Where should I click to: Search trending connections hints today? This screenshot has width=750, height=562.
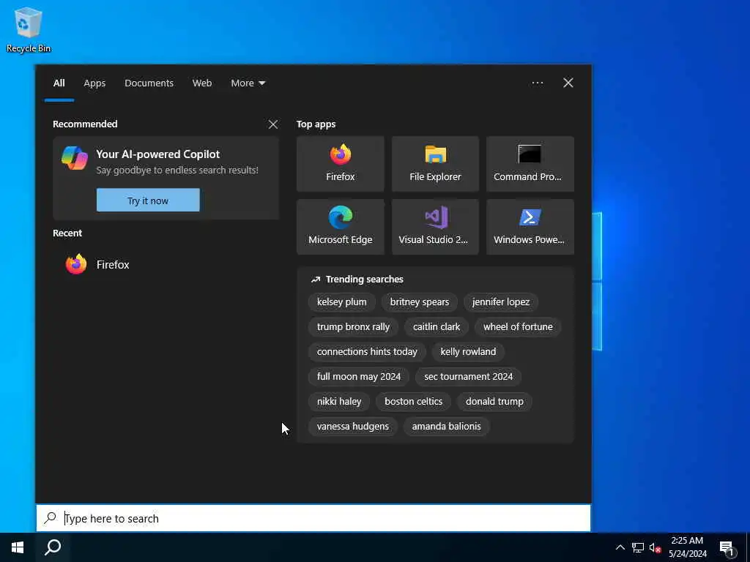367,352
